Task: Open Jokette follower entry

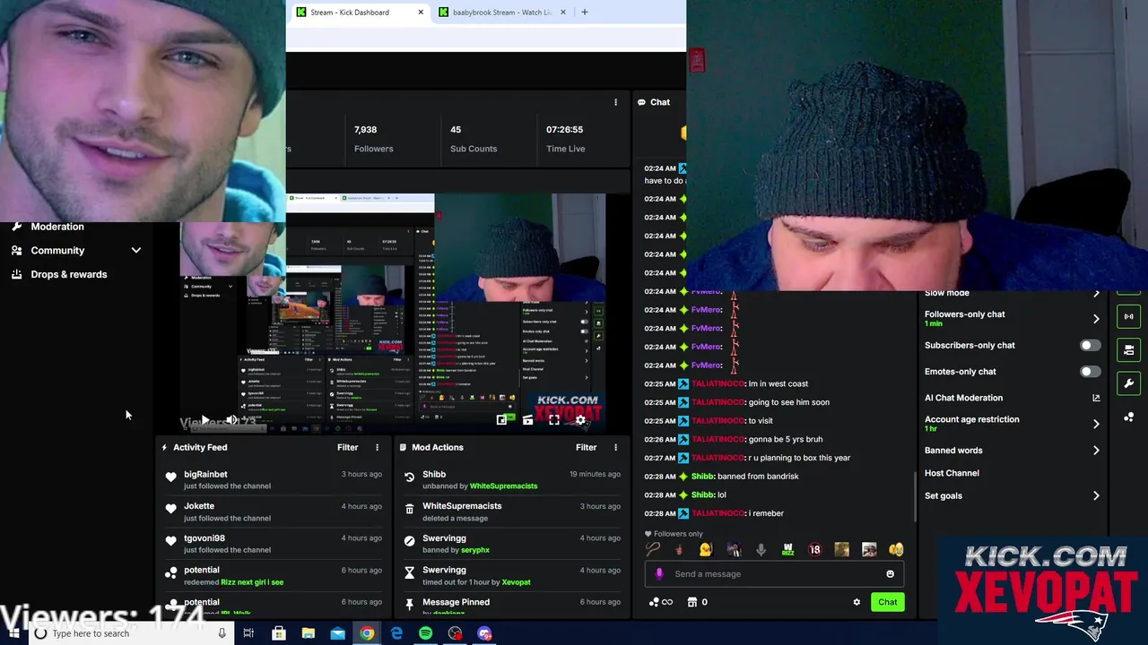Action: coord(199,506)
